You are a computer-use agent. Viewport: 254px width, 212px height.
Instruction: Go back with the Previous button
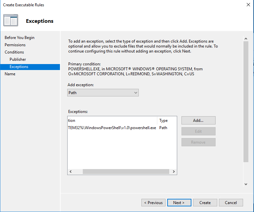[x=153, y=203]
